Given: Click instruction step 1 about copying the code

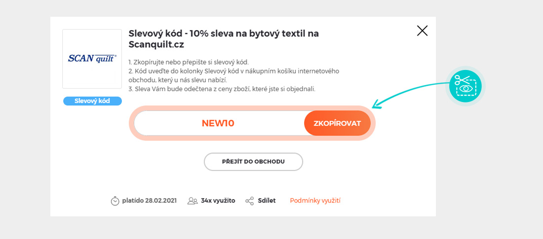Looking at the screenshot, I should [x=188, y=62].
